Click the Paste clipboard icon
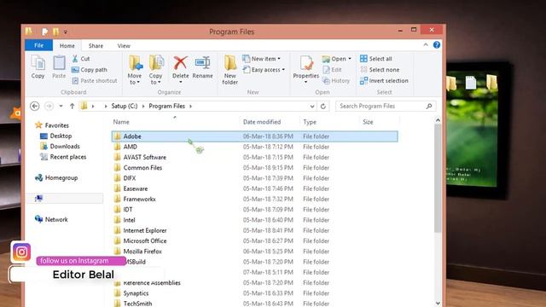 (59, 63)
